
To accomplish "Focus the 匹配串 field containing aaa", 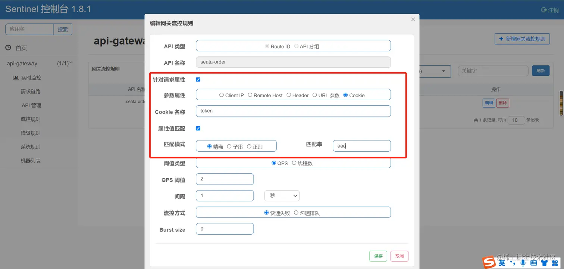I will click(x=362, y=146).
